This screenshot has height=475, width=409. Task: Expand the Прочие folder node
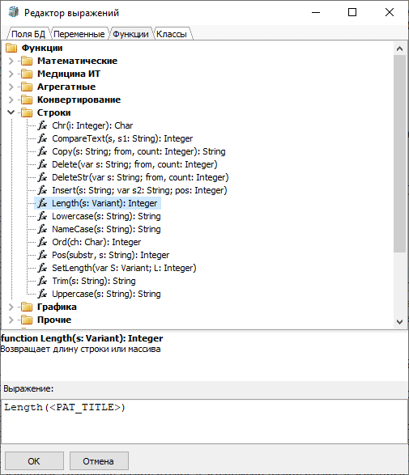click(11, 320)
